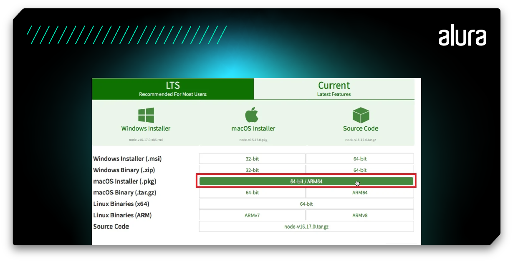Click the Linux Binaries (ARM) row label
Viewport: 513px width, 262px height.
pyautogui.click(x=122, y=215)
